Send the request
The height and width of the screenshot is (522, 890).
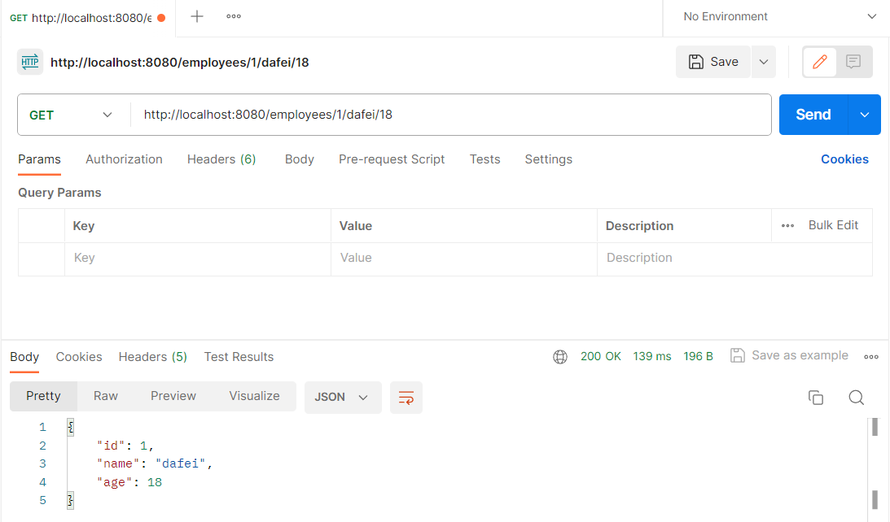[x=813, y=115]
